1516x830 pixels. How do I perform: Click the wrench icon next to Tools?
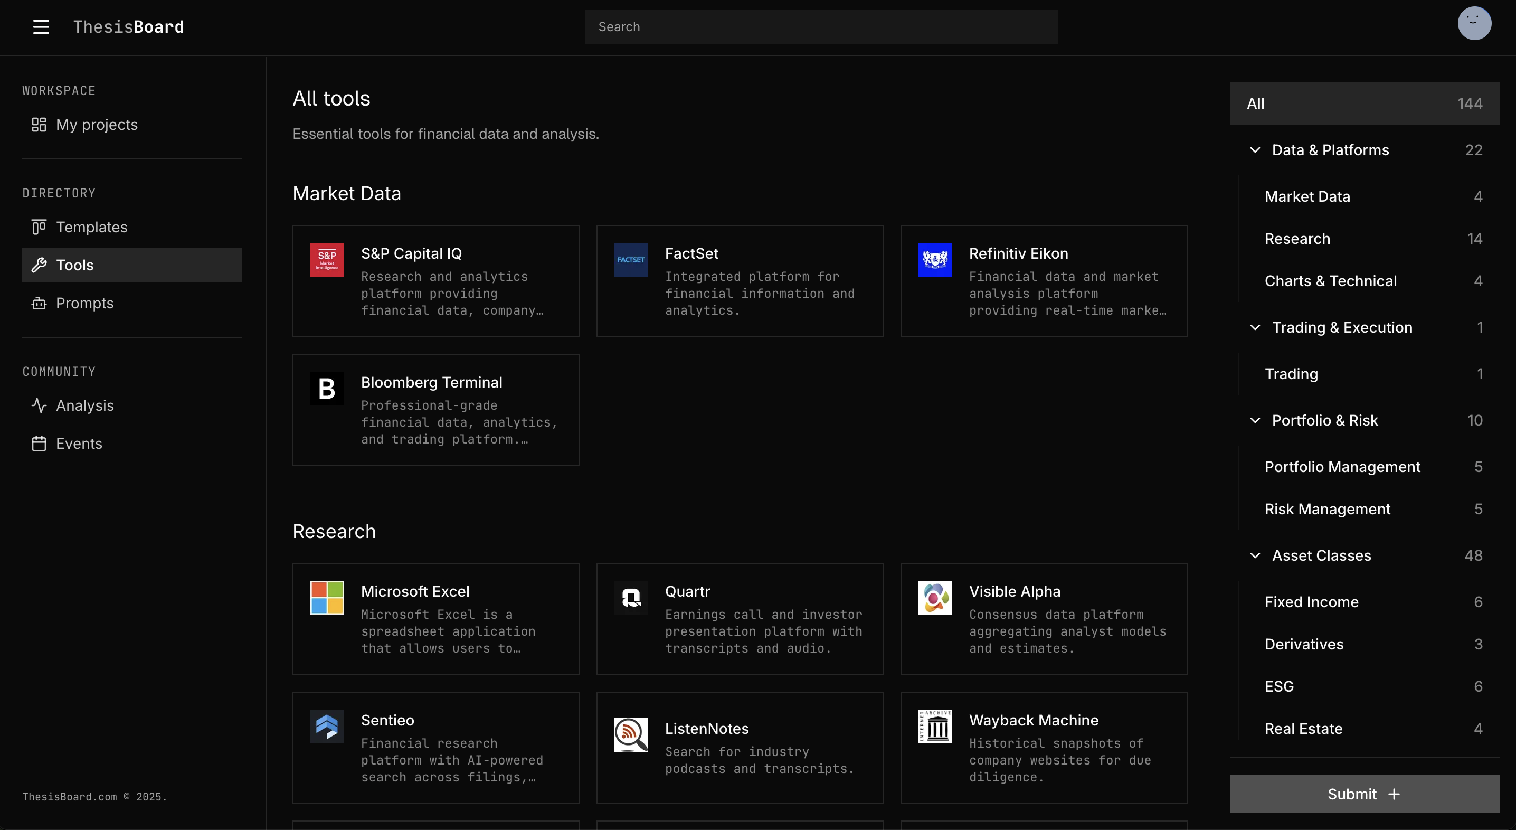39,265
